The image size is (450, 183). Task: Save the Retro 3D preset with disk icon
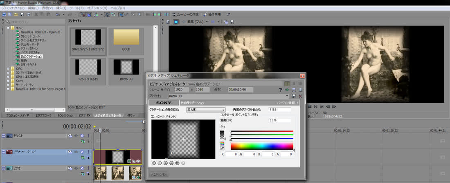294,96
